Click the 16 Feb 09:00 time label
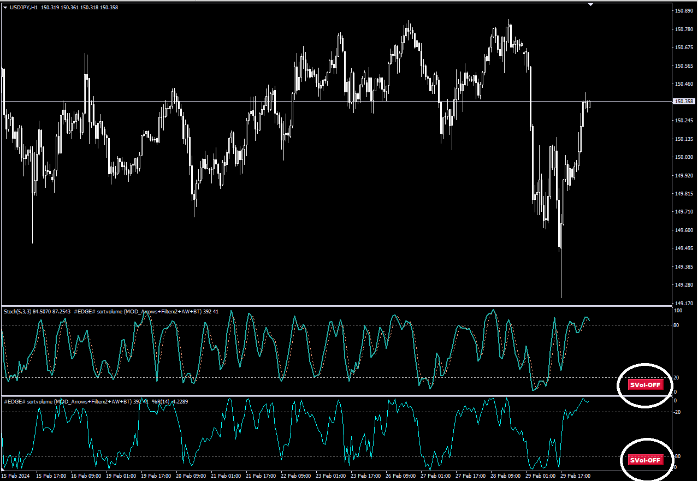This screenshot has width=698, height=481. (x=86, y=476)
